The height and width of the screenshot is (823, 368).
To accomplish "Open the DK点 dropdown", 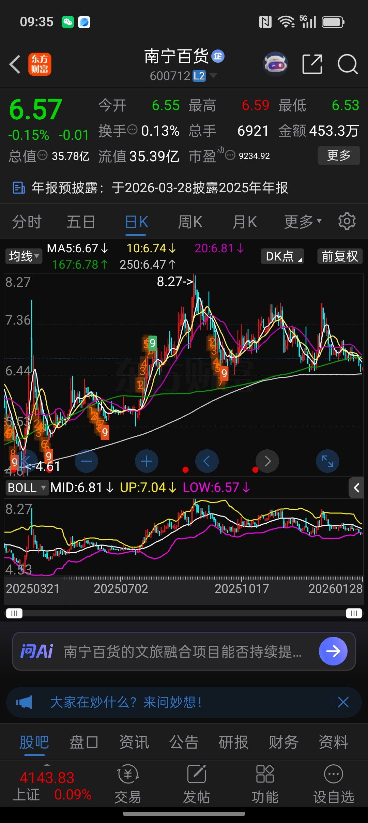I will pos(282,256).
